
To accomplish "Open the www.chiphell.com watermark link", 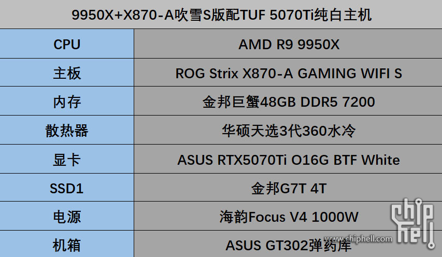I will [358, 239].
